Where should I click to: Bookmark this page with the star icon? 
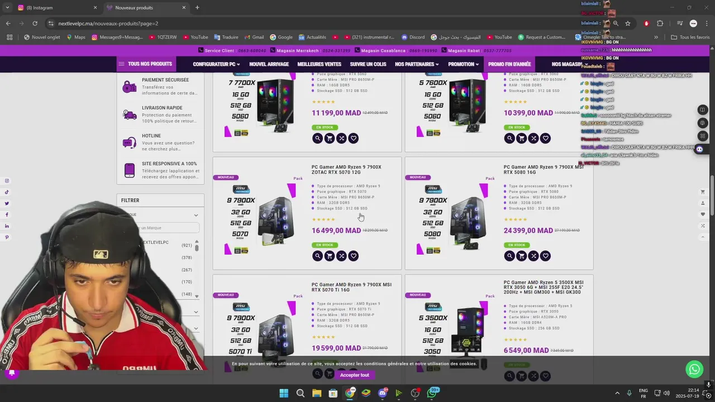point(628,23)
